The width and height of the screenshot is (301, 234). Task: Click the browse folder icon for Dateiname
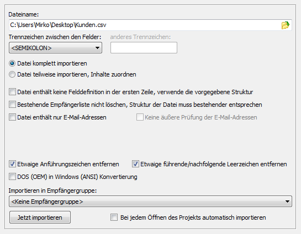285,25
